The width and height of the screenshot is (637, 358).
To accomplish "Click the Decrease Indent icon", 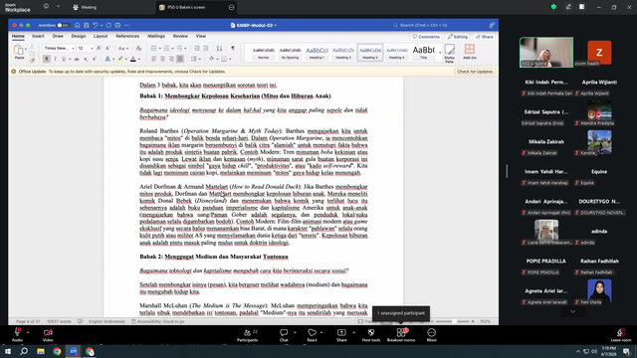I will (197, 49).
